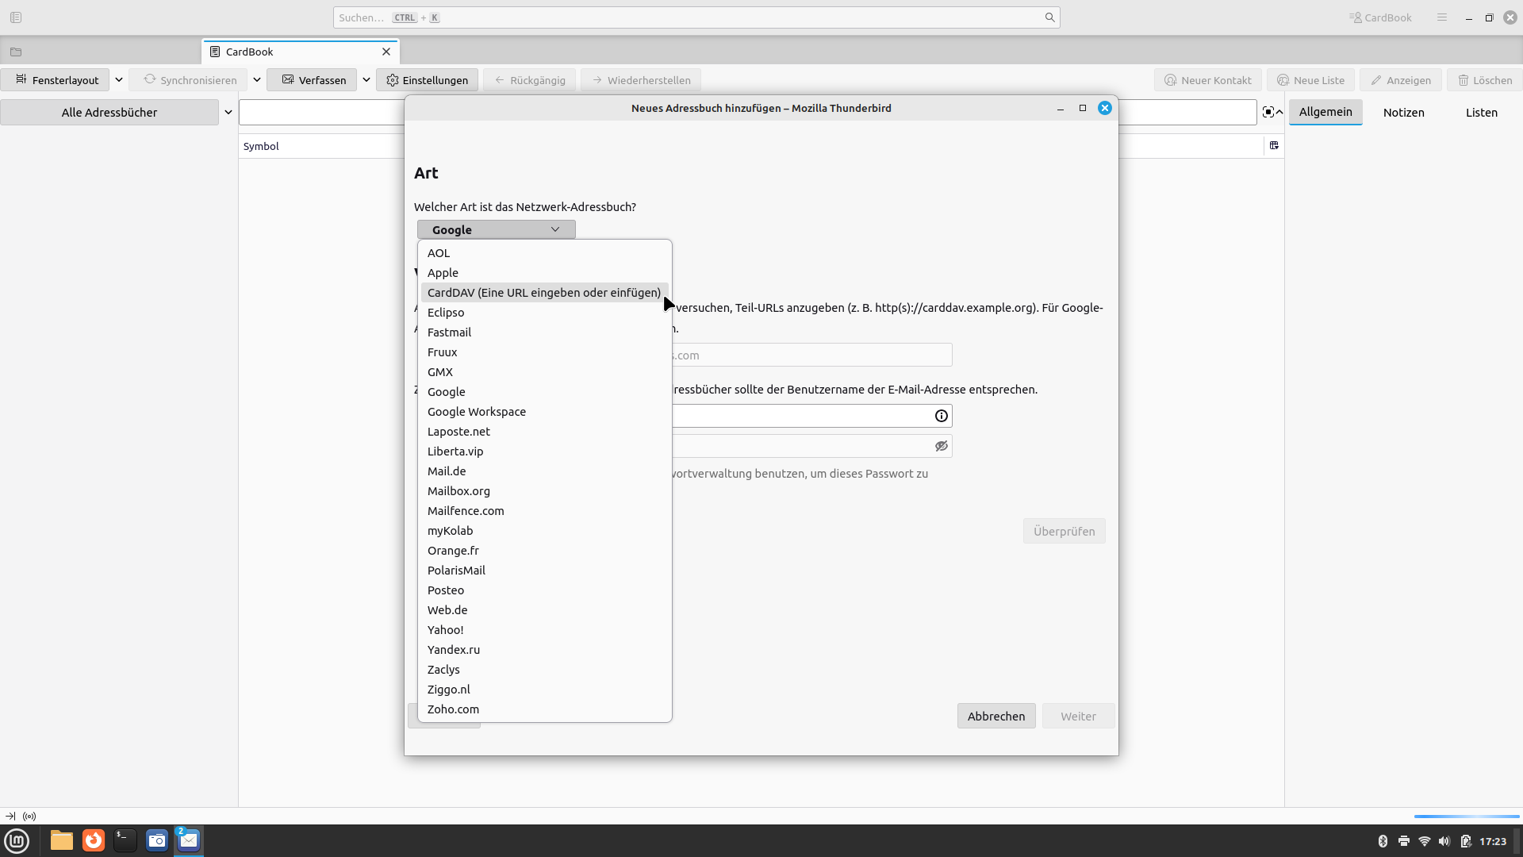The height and width of the screenshot is (857, 1523).
Task: Click Fensterlayout toolbar button
Action: point(56,80)
